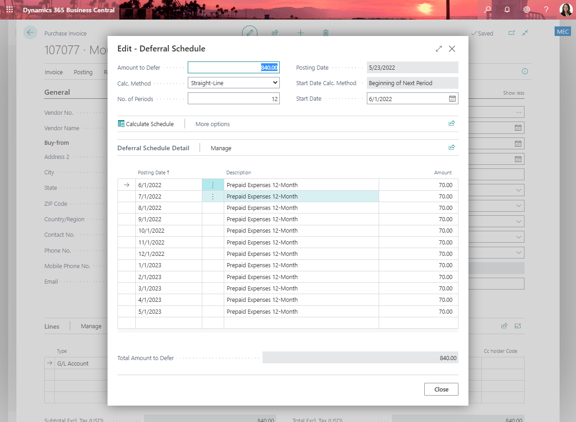
Task: Open the help question mark icon
Action: 546,10
